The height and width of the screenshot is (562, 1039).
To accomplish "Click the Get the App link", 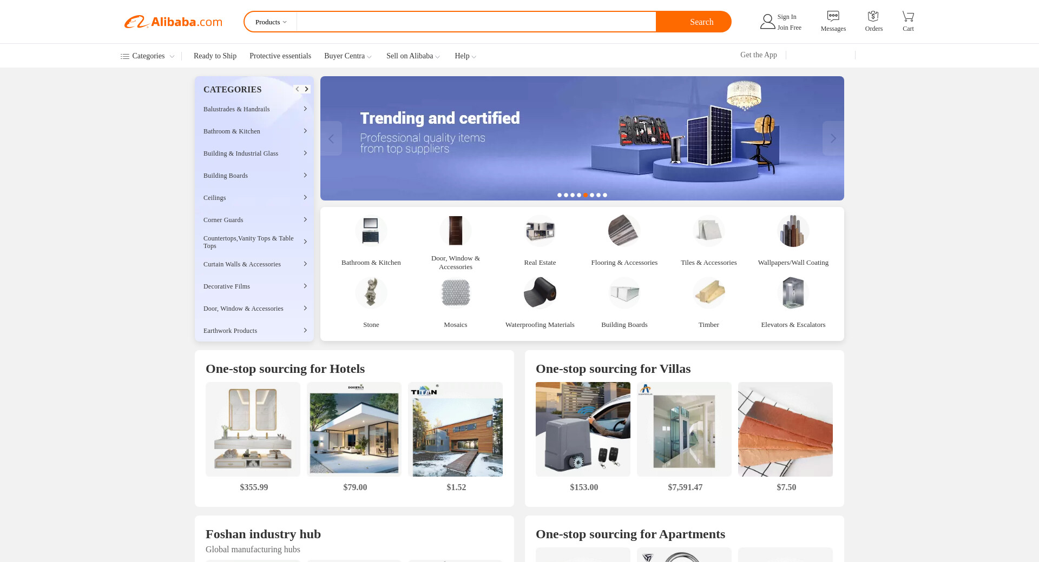I will (x=759, y=55).
